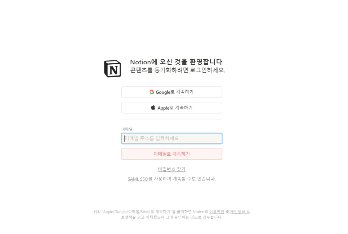Viewport: 348px width, 234px height.
Task: Click the placeholder 이메일 주소를 입력하세요
Action: click(152, 138)
